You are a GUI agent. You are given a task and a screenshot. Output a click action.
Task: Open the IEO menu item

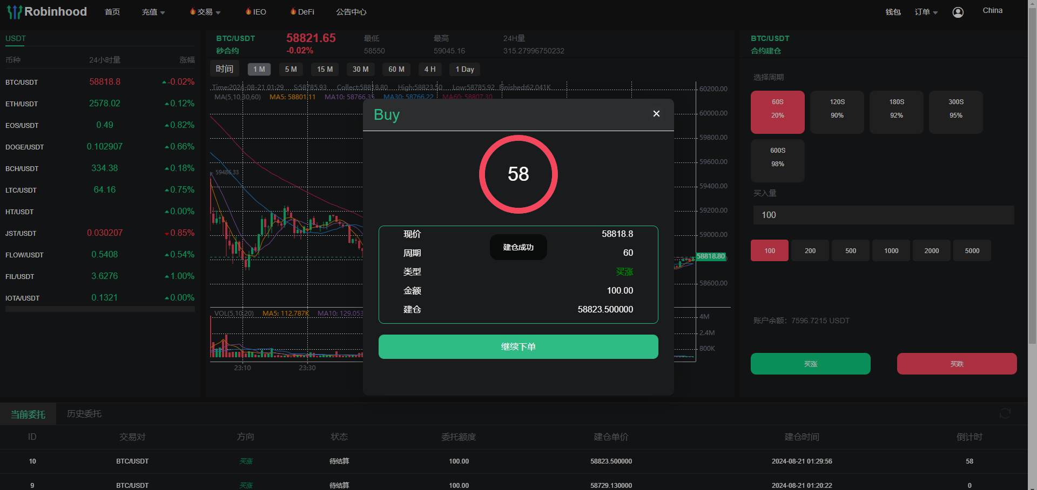click(256, 12)
